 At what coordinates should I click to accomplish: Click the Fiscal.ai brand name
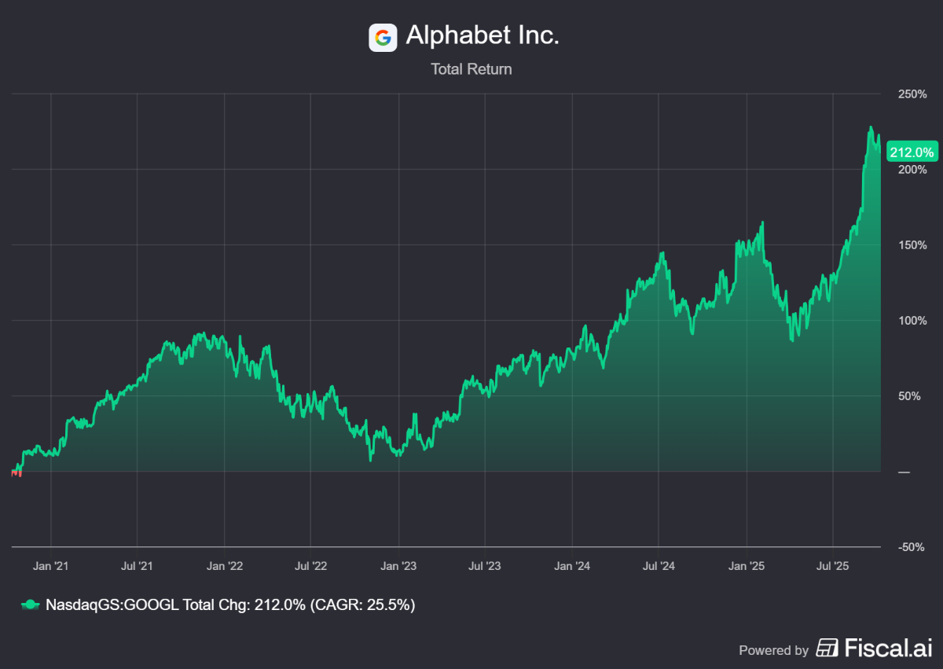[x=886, y=648]
